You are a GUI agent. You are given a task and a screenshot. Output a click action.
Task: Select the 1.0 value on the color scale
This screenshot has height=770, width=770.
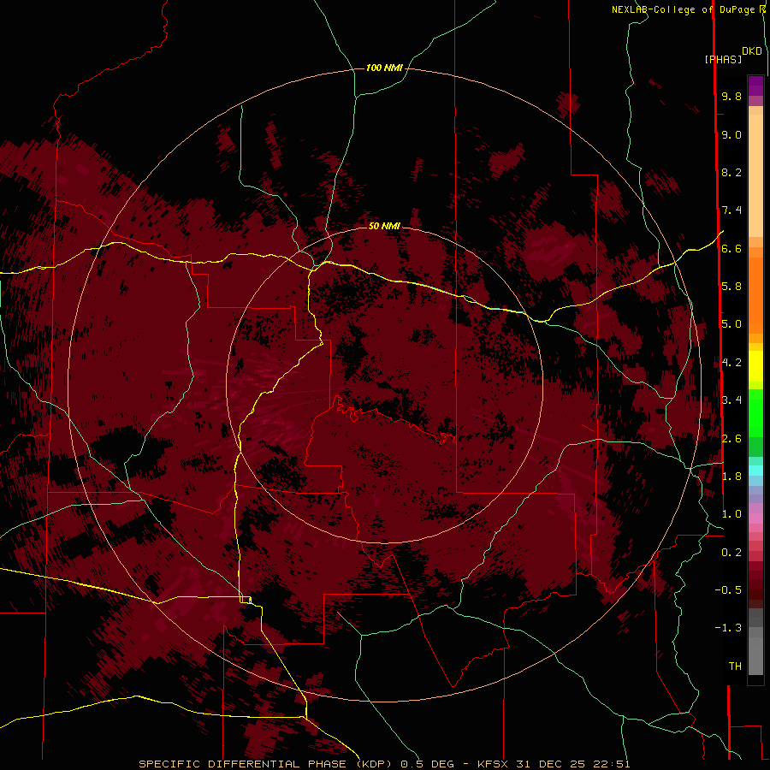pos(731,514)
